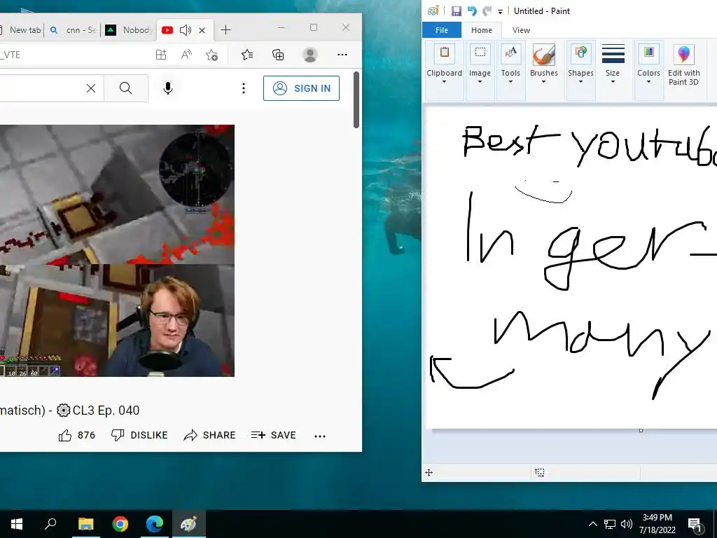Click the Colors palette icon in Paint

pos(649,53)
